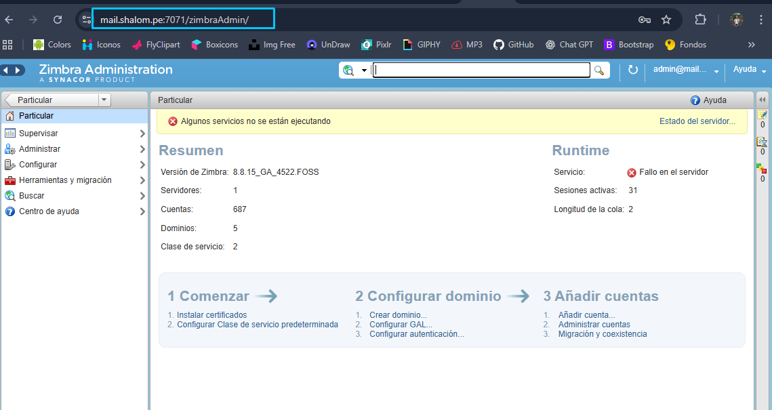Open GitHub bookmark in bookmarks bar
The image size is (772, 410).
point(513,45)
